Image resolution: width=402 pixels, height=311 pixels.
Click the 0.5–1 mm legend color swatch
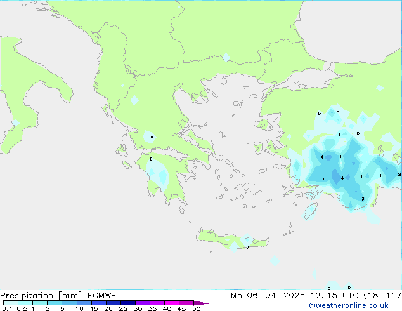(25, 303)
